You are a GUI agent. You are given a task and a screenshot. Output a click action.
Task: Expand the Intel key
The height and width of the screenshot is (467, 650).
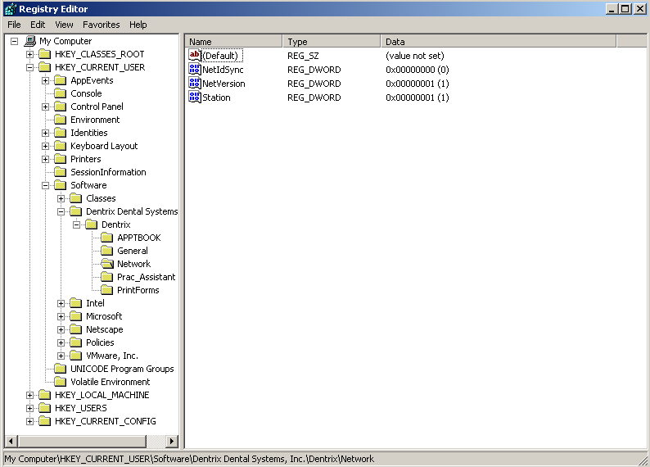61,304
